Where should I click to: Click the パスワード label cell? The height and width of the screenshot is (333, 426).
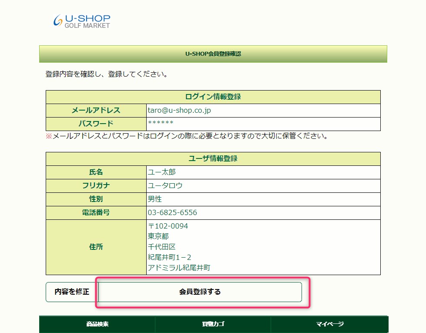[x=96, y=124]
